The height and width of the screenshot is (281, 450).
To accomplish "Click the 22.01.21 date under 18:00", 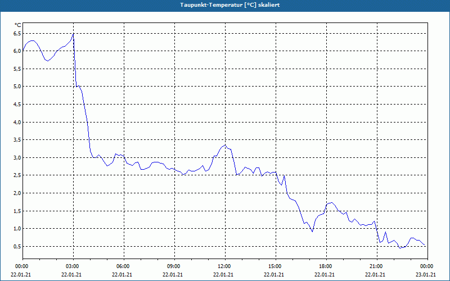I will click(325, 275).
